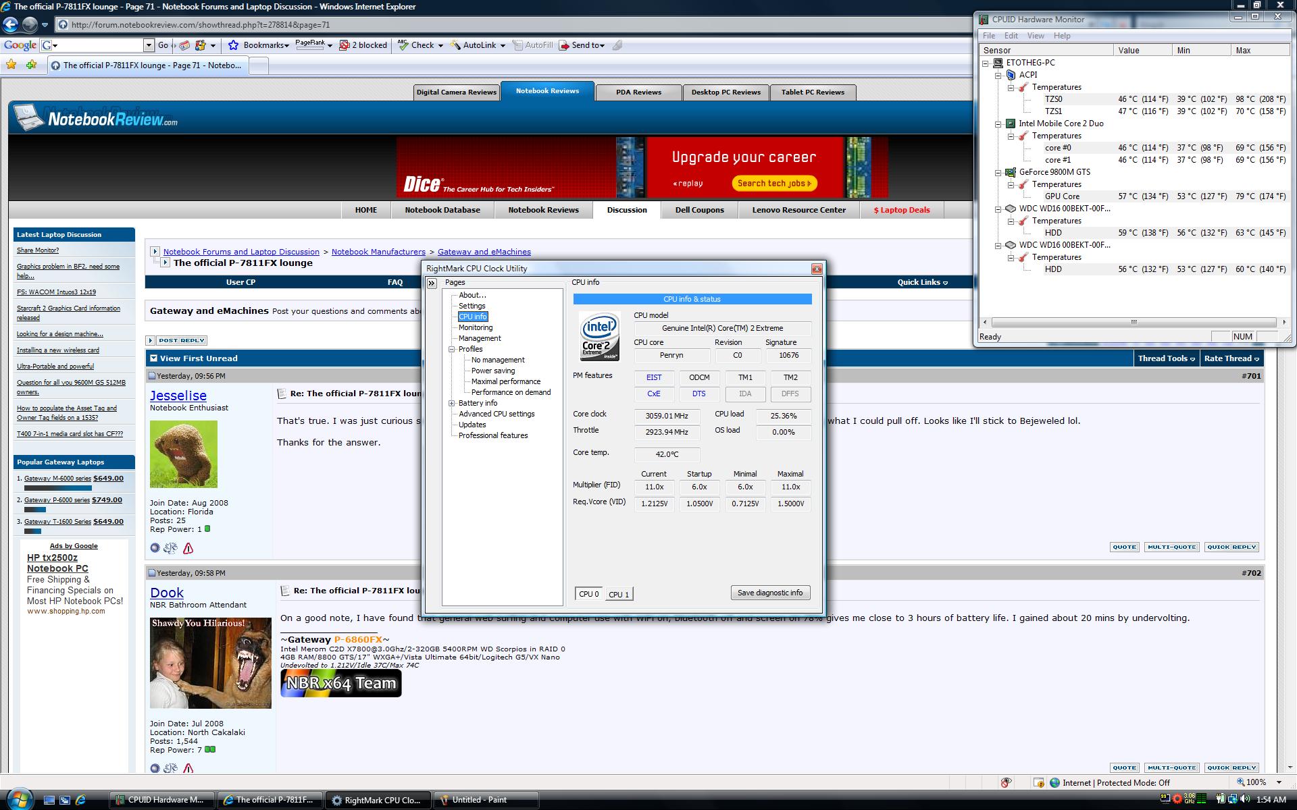Select Advanced CPU settings page

point(497,414)
